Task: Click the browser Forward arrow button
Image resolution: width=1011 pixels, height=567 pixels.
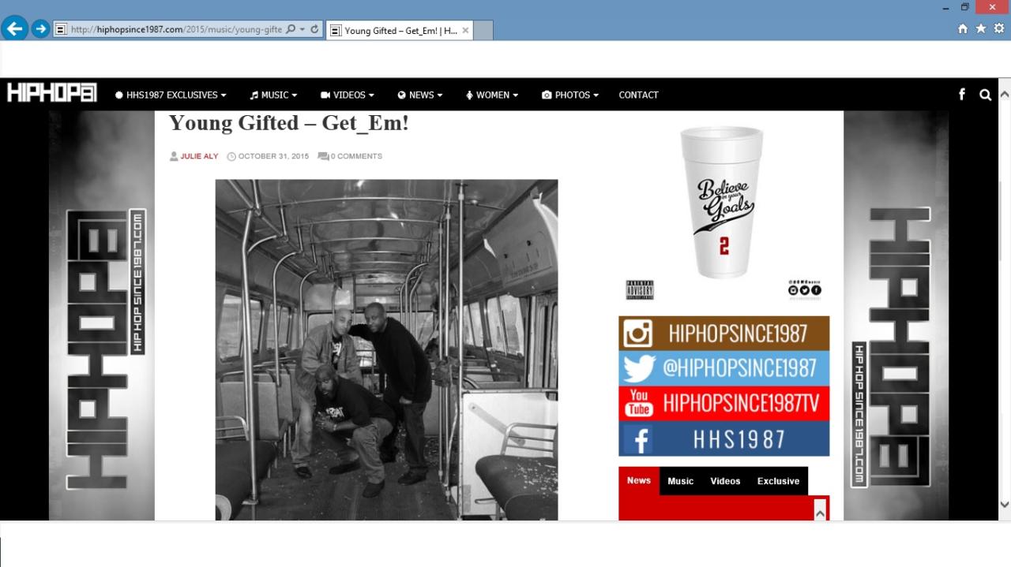Action: [40, 29]
